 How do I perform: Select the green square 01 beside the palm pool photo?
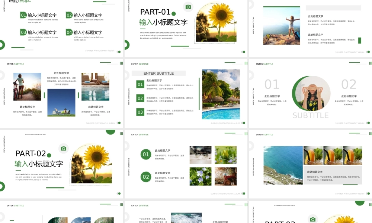[x=140, y=84]
